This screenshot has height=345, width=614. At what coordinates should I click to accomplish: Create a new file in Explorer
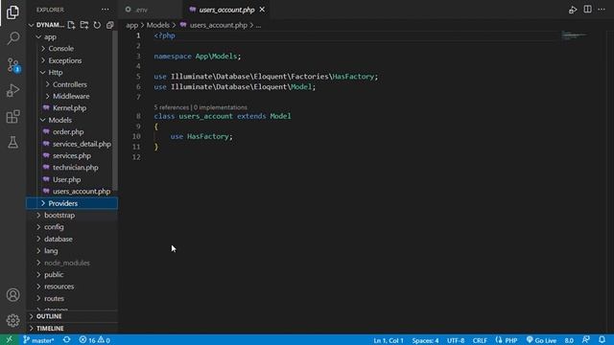click(x=71, y=25)
